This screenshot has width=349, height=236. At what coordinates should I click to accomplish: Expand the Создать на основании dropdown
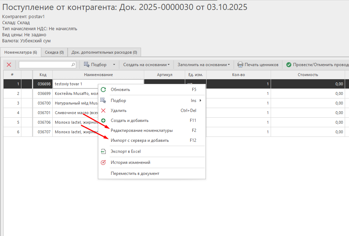click(x=147, y=65)
